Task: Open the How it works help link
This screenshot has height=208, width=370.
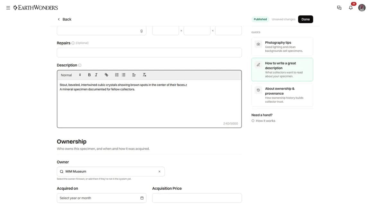Action: tap(263, 121)
